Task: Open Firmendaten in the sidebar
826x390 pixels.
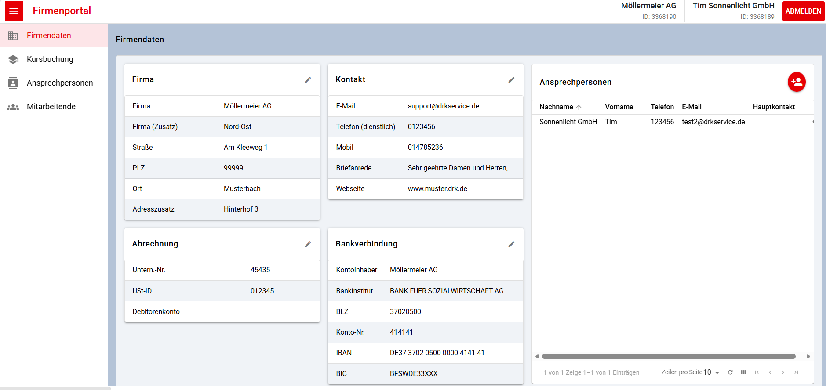Action: point(54,36)
